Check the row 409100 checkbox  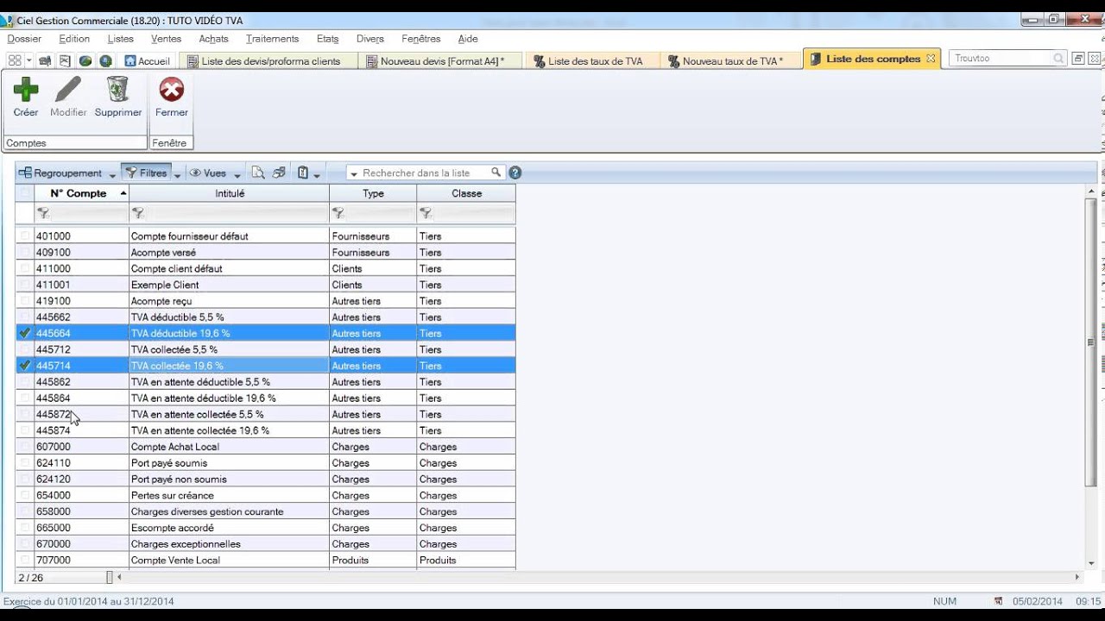click(x=25, y=252)
